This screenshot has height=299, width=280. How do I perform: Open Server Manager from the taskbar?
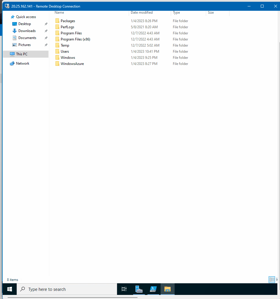point(139,289)
